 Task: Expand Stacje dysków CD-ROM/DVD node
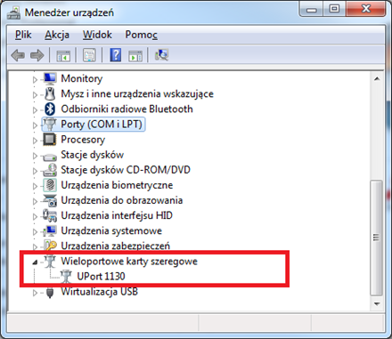pyautogui.click(x=35, y=171)
